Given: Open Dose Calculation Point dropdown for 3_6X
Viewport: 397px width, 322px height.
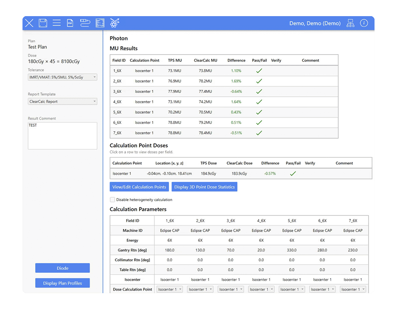Looking at the screenshot, I should point(231,289).
